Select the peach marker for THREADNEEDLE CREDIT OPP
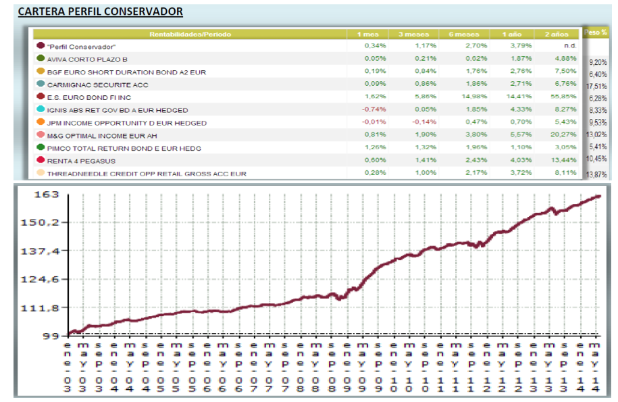618x402 pixels. (x=41, y=172)
